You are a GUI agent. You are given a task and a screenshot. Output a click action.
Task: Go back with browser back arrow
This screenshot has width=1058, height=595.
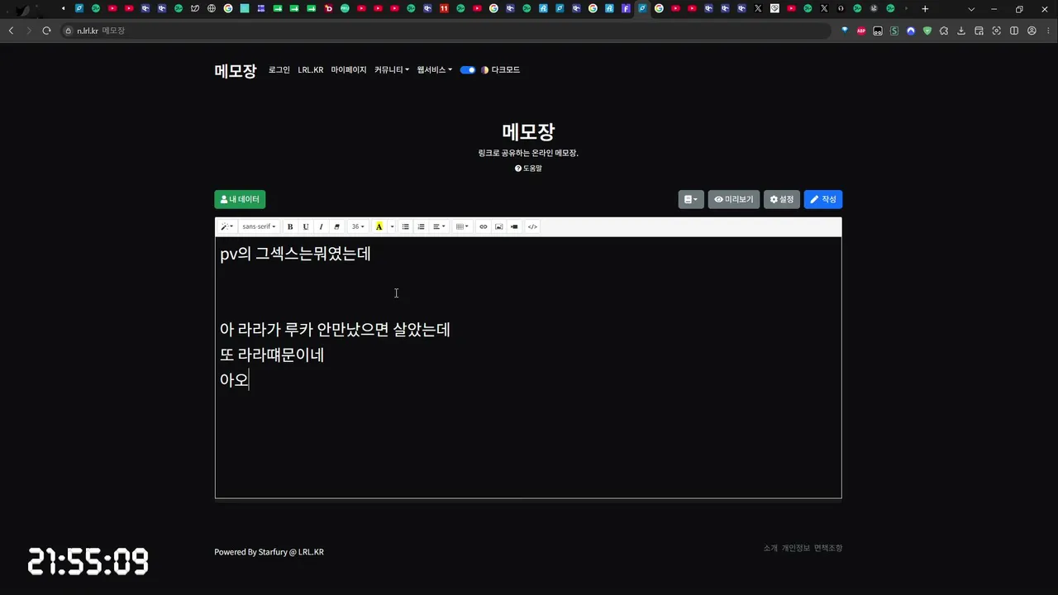pyautogui.click(x=11, y=31)
